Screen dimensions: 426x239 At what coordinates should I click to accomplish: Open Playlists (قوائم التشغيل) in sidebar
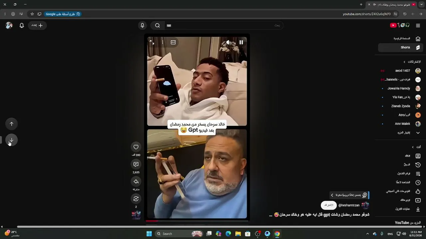coord(401,174)
